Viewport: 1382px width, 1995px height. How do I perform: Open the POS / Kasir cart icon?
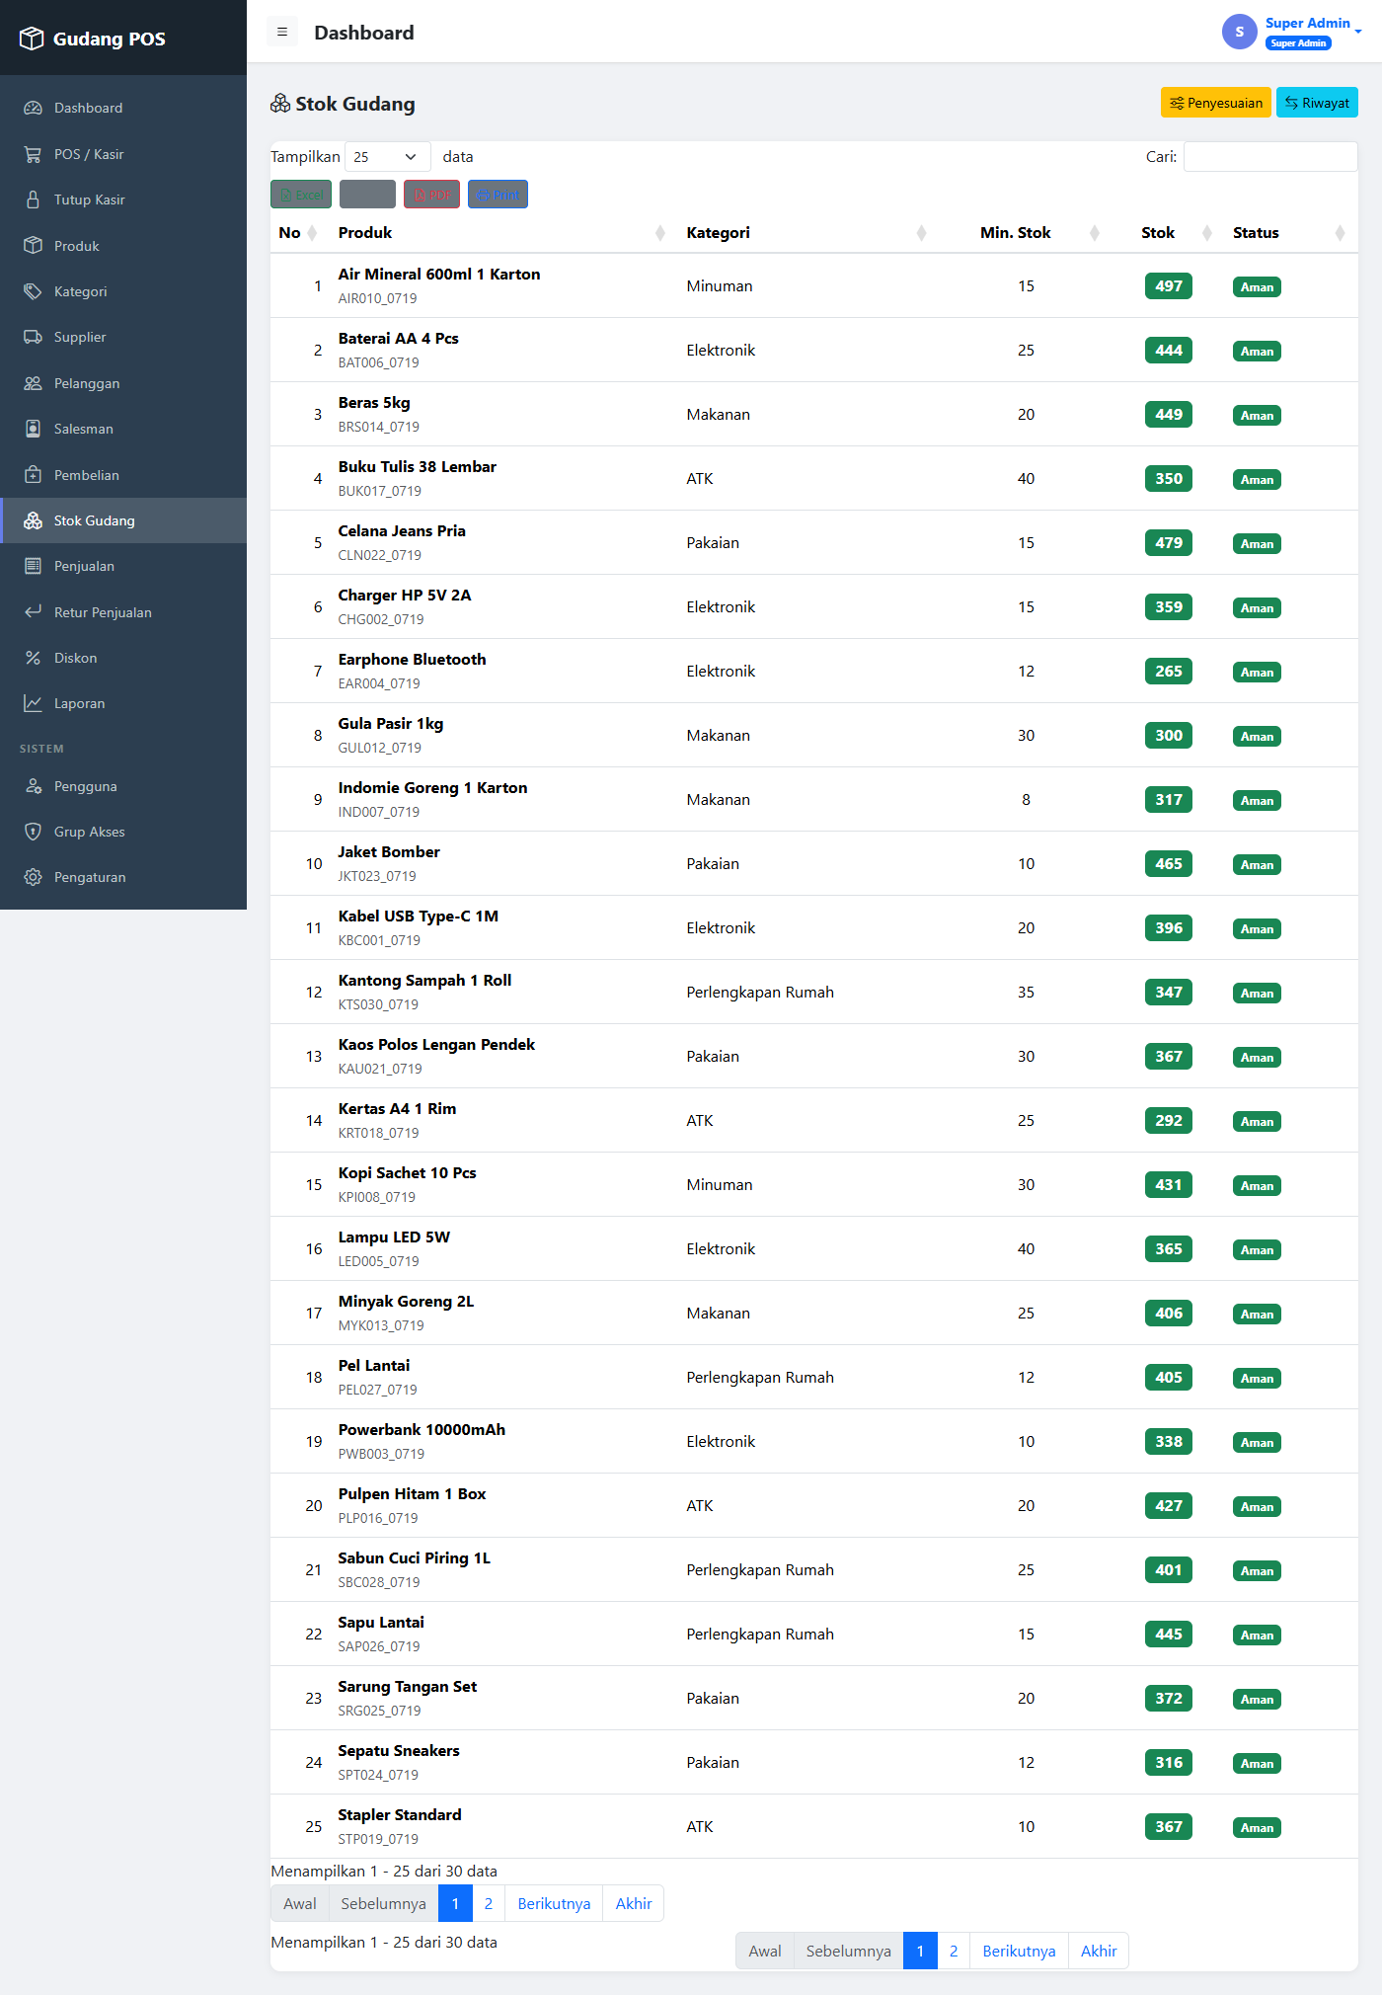pyautogui.click(x=33, y=154)
